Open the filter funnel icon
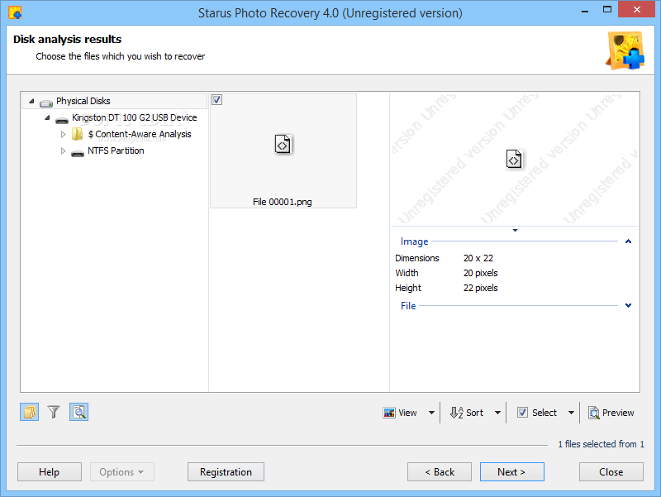 tap(54, 412)
